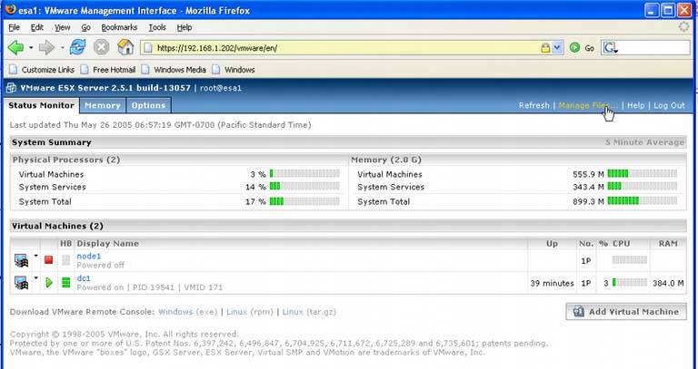This screenshot has width=698, height=369.
Task: Click the grey heartbeat indicator for node1
Action: (65, 260)
